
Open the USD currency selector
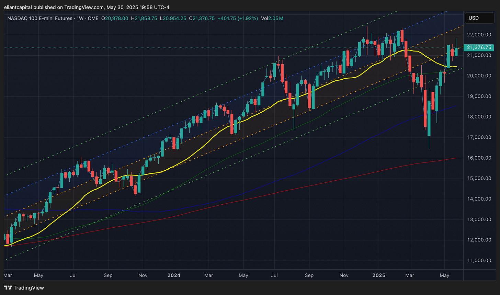479,18
